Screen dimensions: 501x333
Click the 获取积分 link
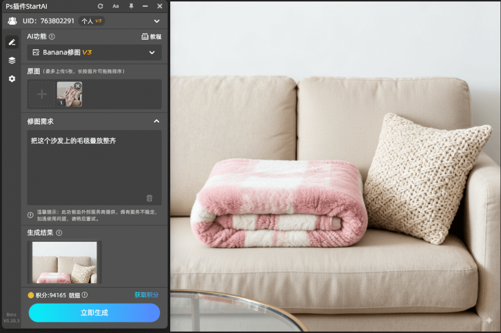[146, 295]
